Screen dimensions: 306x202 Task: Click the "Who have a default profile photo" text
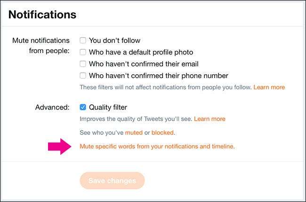click(141, 52)
